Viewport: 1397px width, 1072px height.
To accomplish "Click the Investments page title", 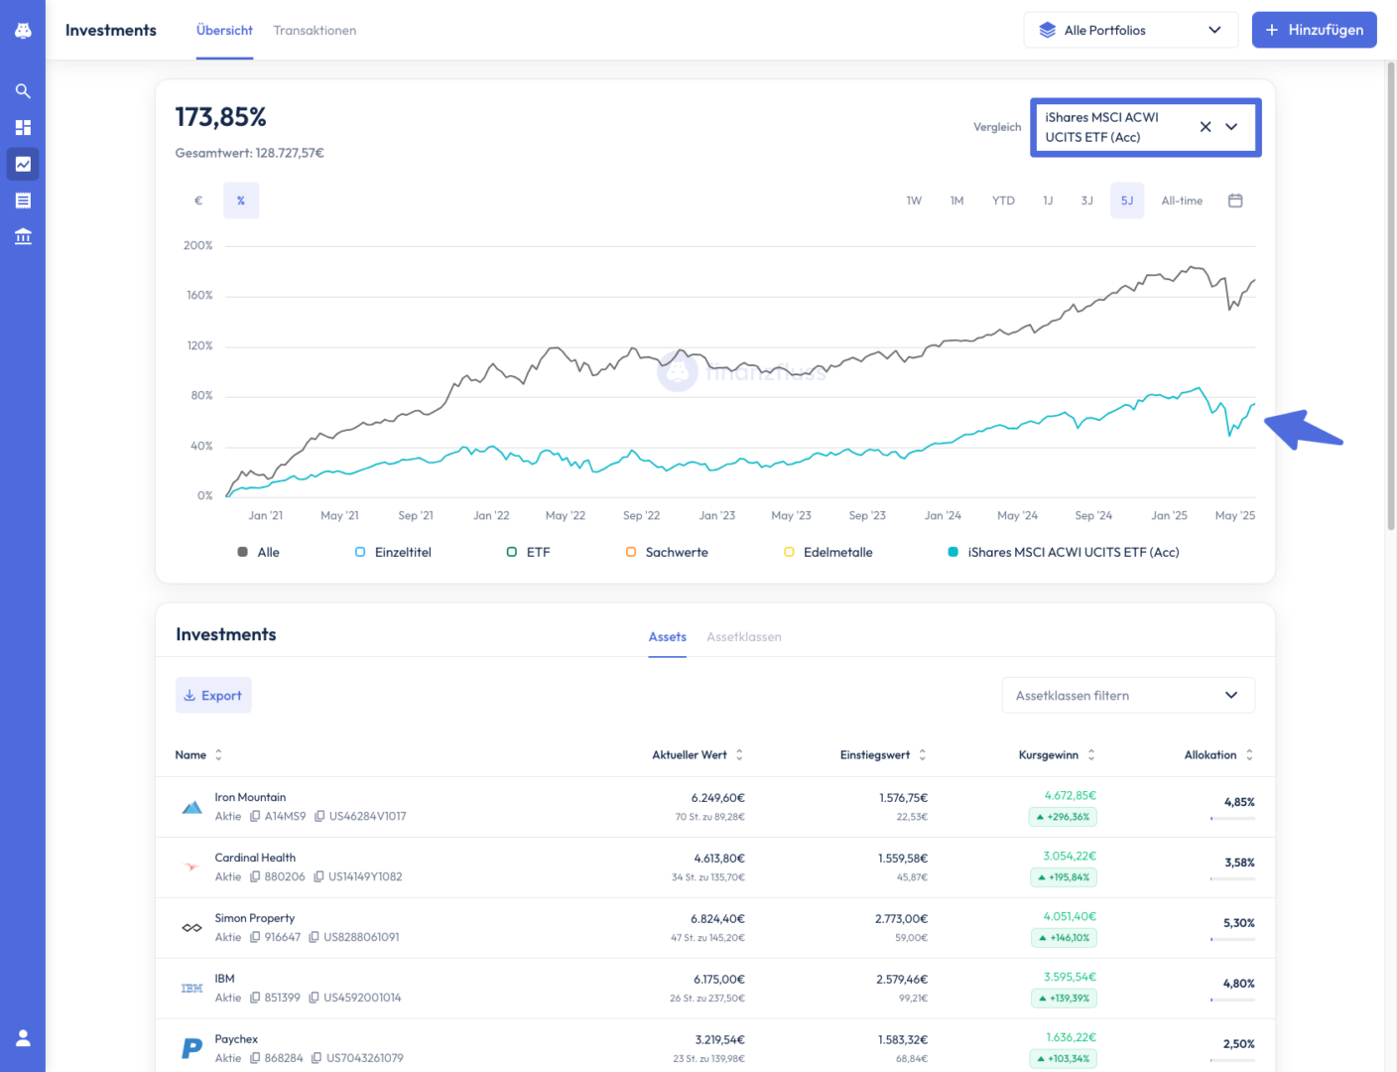I will (x=111, y=31).
